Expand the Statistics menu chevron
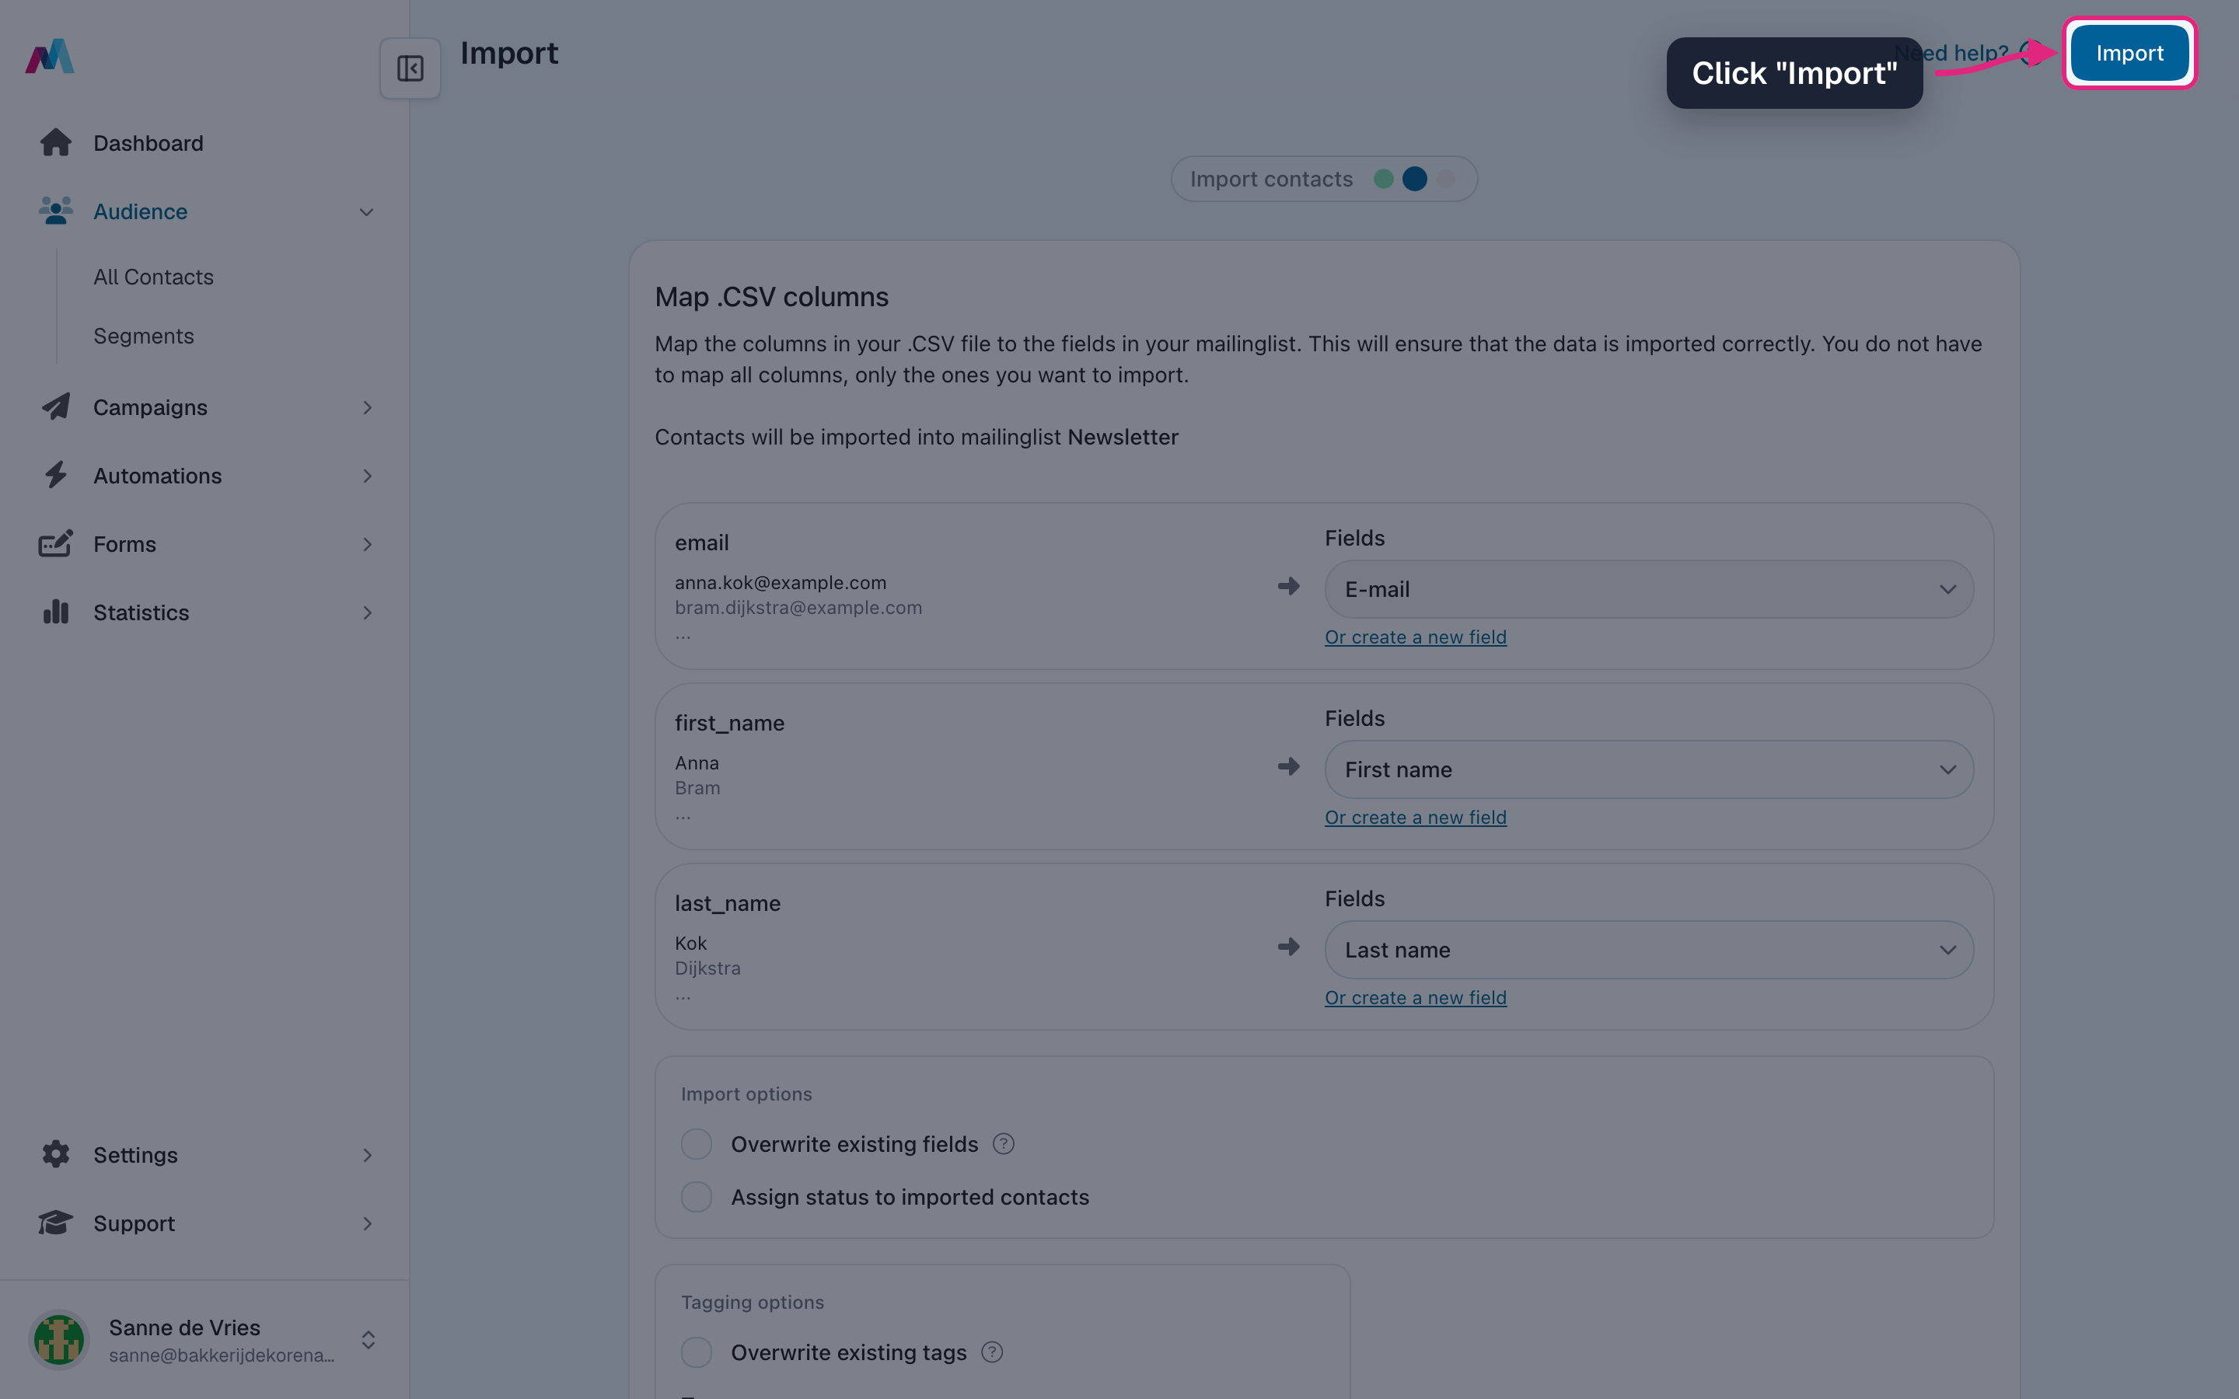Image resolution: width=2239 pixels, height=1399 pixels. (x=367, y=613)
